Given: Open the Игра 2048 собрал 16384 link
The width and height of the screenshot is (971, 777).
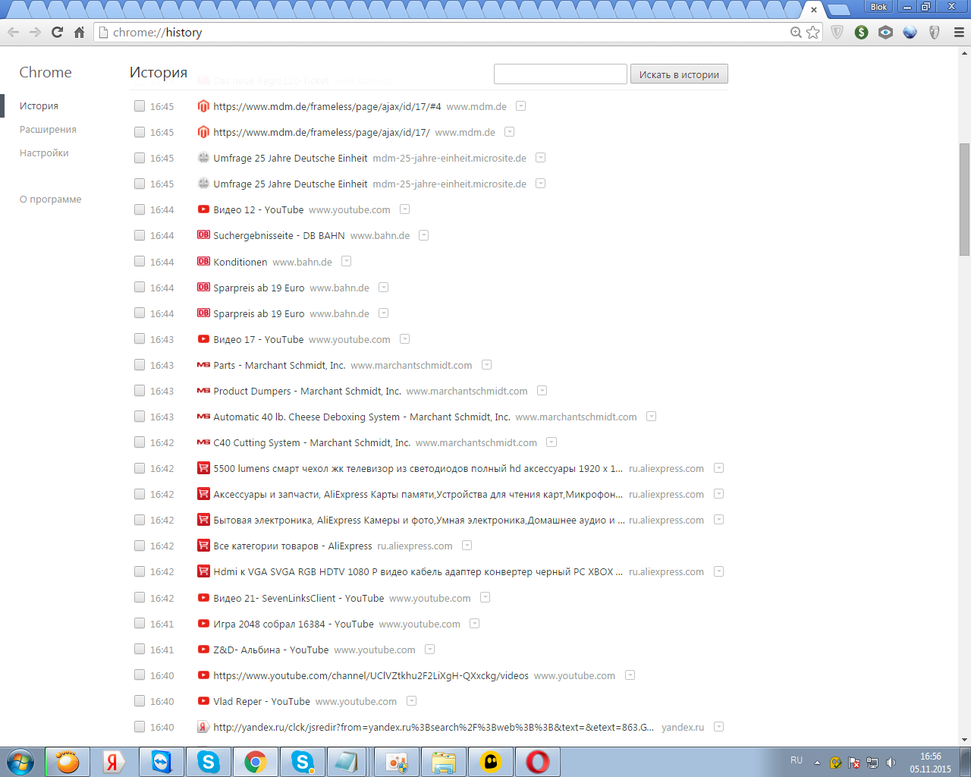Looking at the screenshot, I should tap(294, 624).
